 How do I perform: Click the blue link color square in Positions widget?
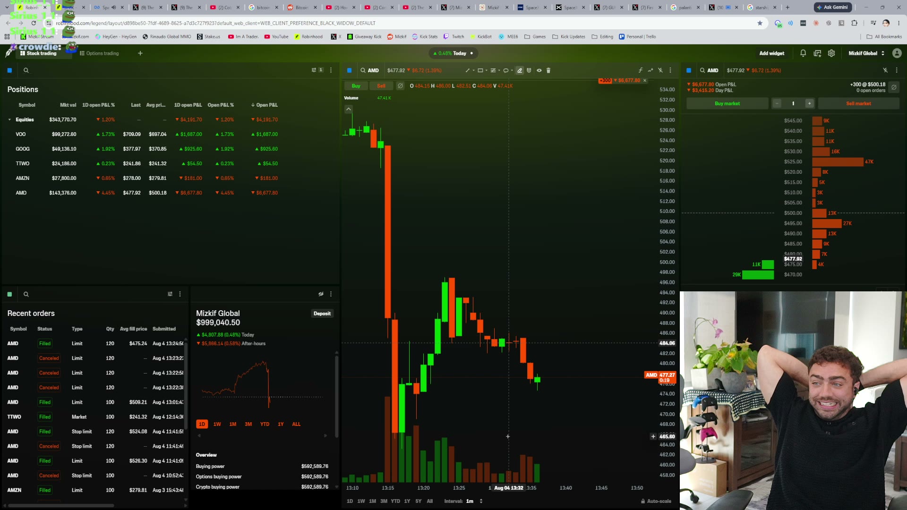pyautogui.click(x=9, y=70)
